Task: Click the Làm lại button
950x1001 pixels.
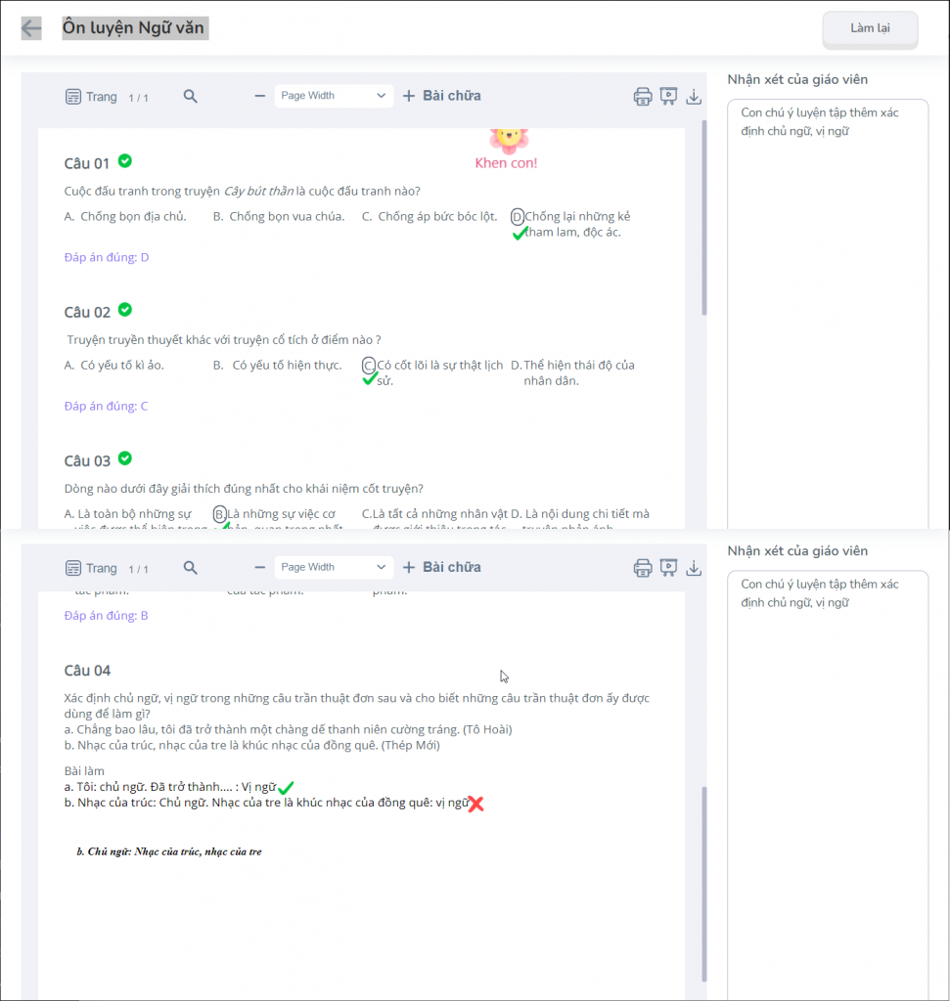Action: tap(870, 28)
